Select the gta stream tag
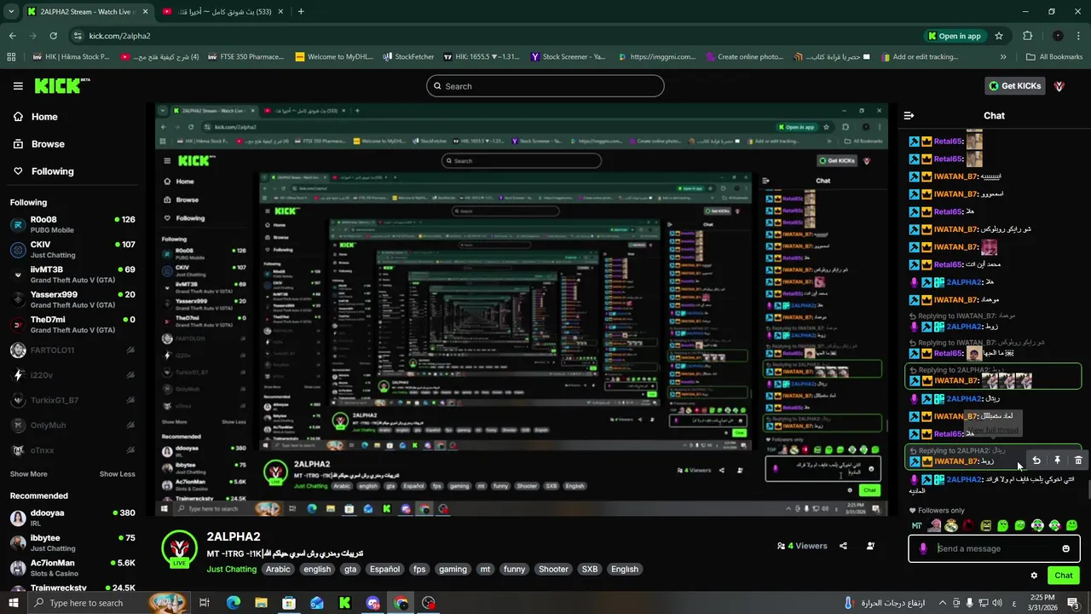 pos(350,570)
